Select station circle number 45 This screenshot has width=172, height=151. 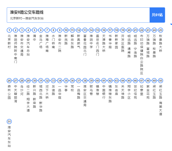point(129,81)
